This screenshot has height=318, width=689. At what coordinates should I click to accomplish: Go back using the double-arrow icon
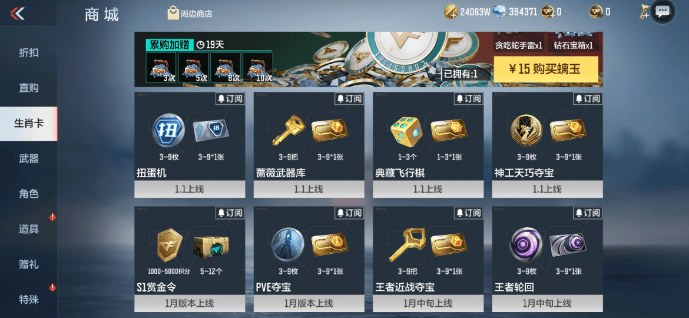click(x=17, y=14)
